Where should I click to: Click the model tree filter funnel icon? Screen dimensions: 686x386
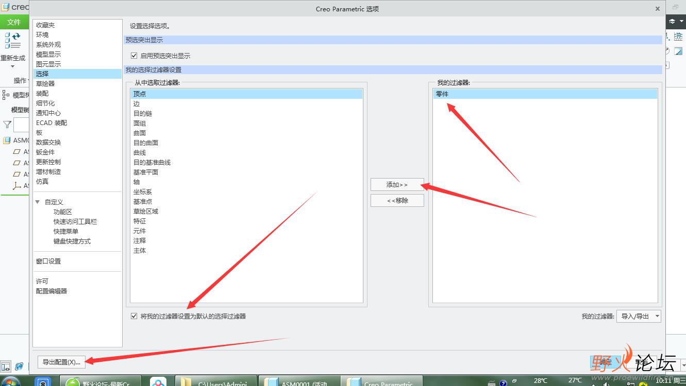(7, 125)
